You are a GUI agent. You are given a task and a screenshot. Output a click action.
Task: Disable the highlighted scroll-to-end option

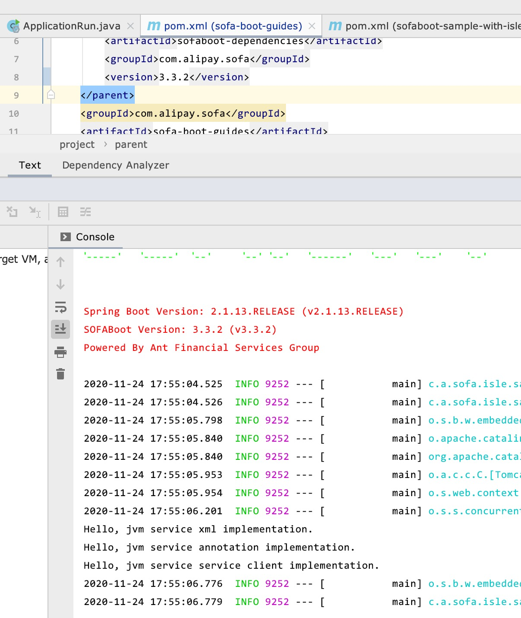60,329
